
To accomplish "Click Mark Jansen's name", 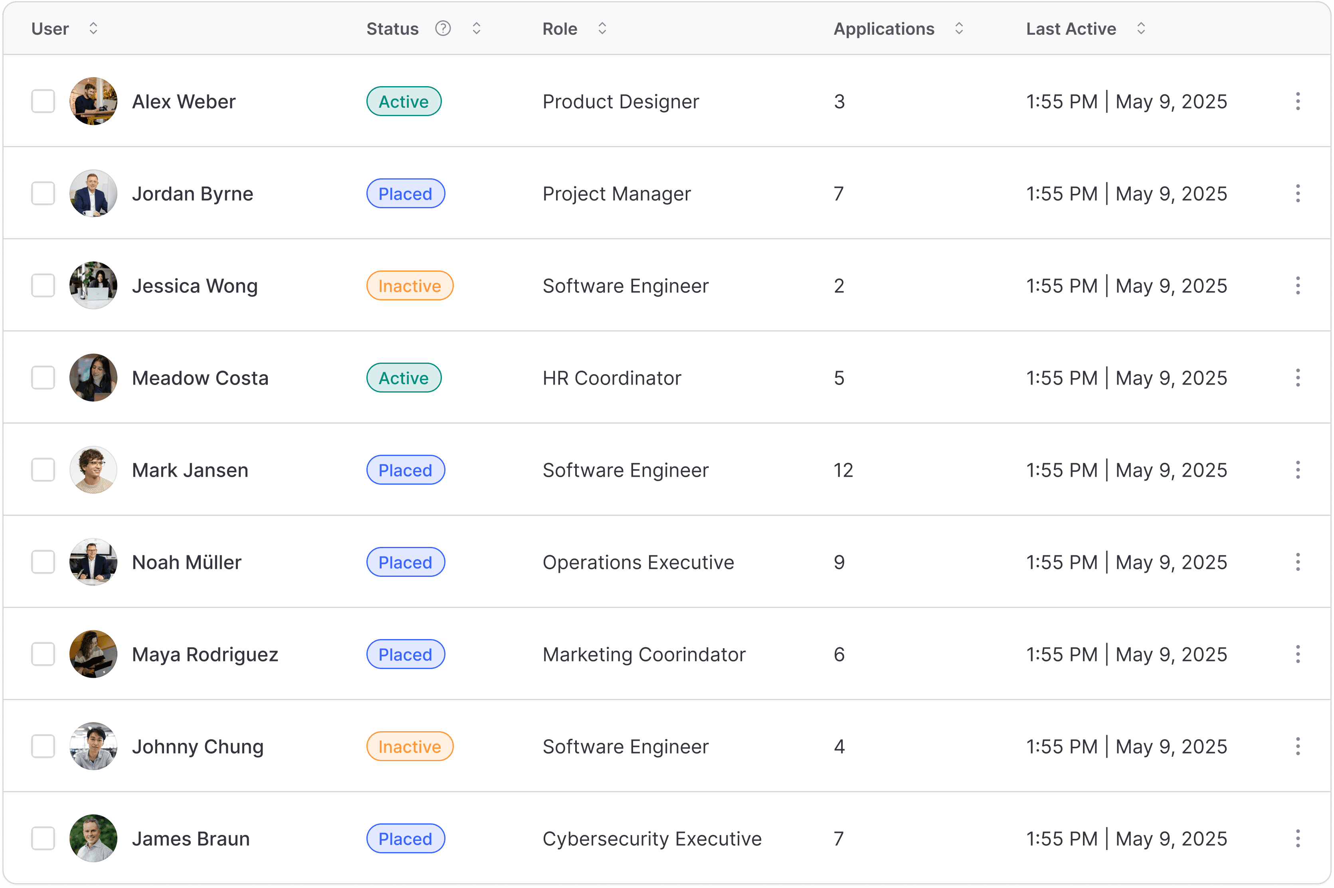I will pyautogui.click(x=190, y=470).
